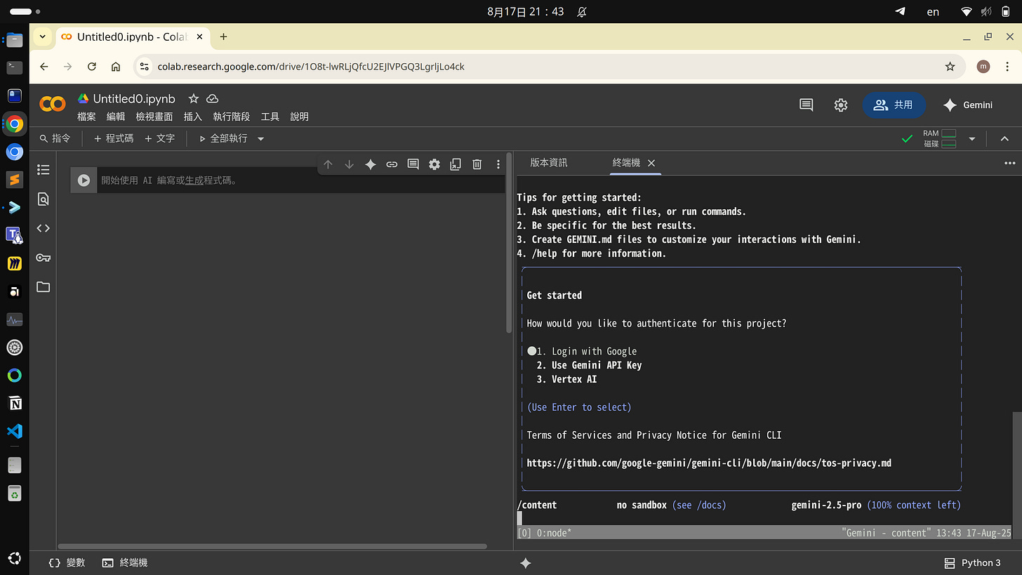The width and height of the screenshot is (1022, 575).
Task: Click the cloud saved status icon
Action: 212,99
